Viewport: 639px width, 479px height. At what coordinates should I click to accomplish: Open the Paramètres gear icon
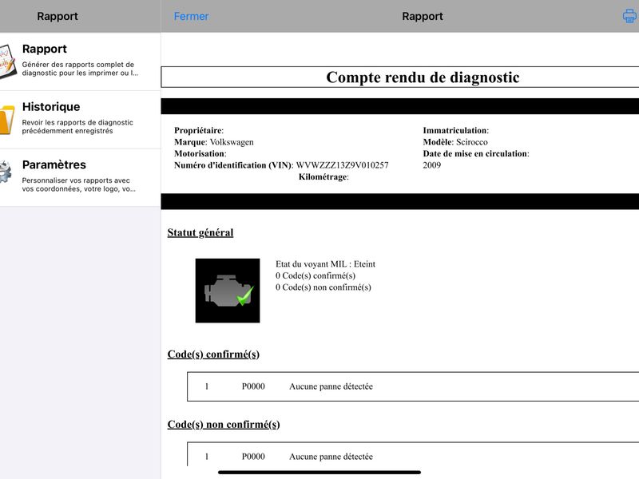(6, 172)
